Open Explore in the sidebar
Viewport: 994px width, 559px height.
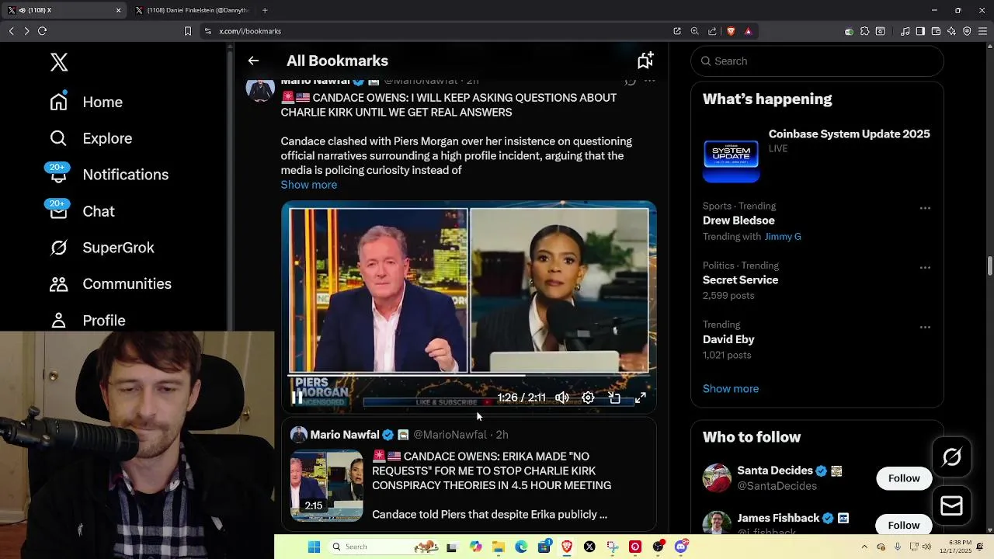click(91, 138)
